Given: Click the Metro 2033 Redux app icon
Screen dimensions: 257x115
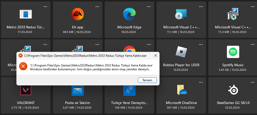Looking at the screenshot, I should click(26, 14).
